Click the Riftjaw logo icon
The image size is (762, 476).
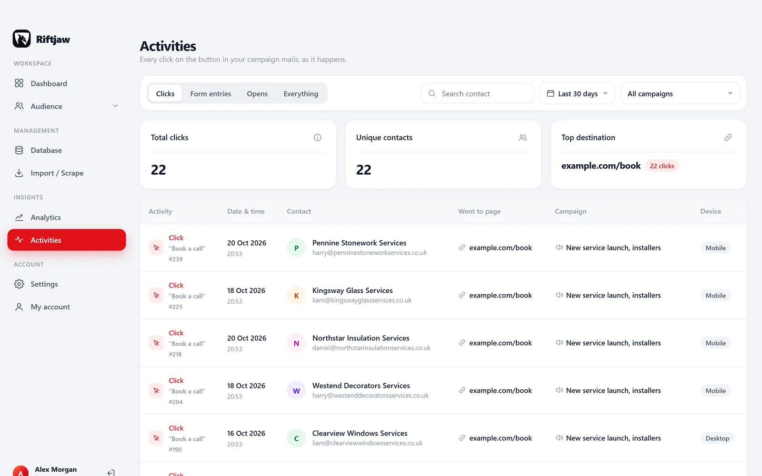coord(21,39)
